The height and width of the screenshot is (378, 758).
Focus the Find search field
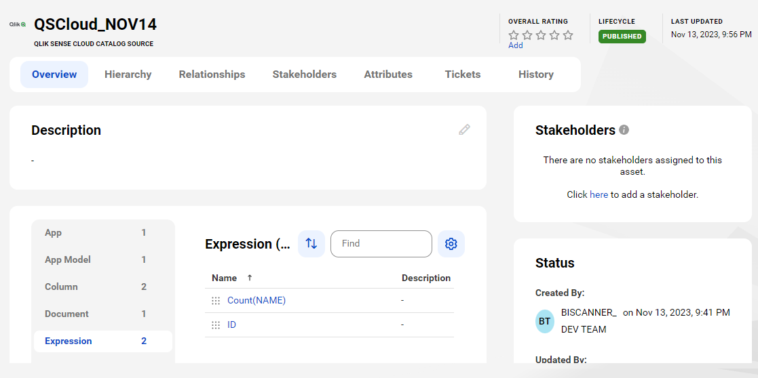pyautogui.click(x=381, y=244)
